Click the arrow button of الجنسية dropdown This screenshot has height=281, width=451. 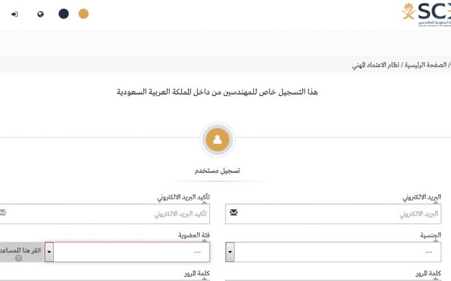tap(230, 252)
